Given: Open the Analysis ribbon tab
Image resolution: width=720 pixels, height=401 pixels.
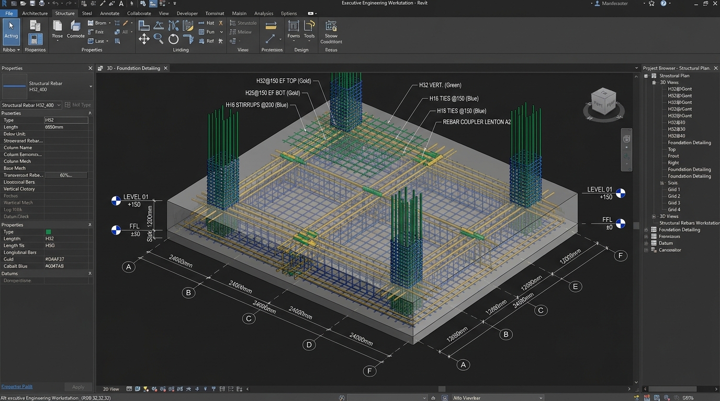Looking at the screenshot, I should click(x=264, y=14).
